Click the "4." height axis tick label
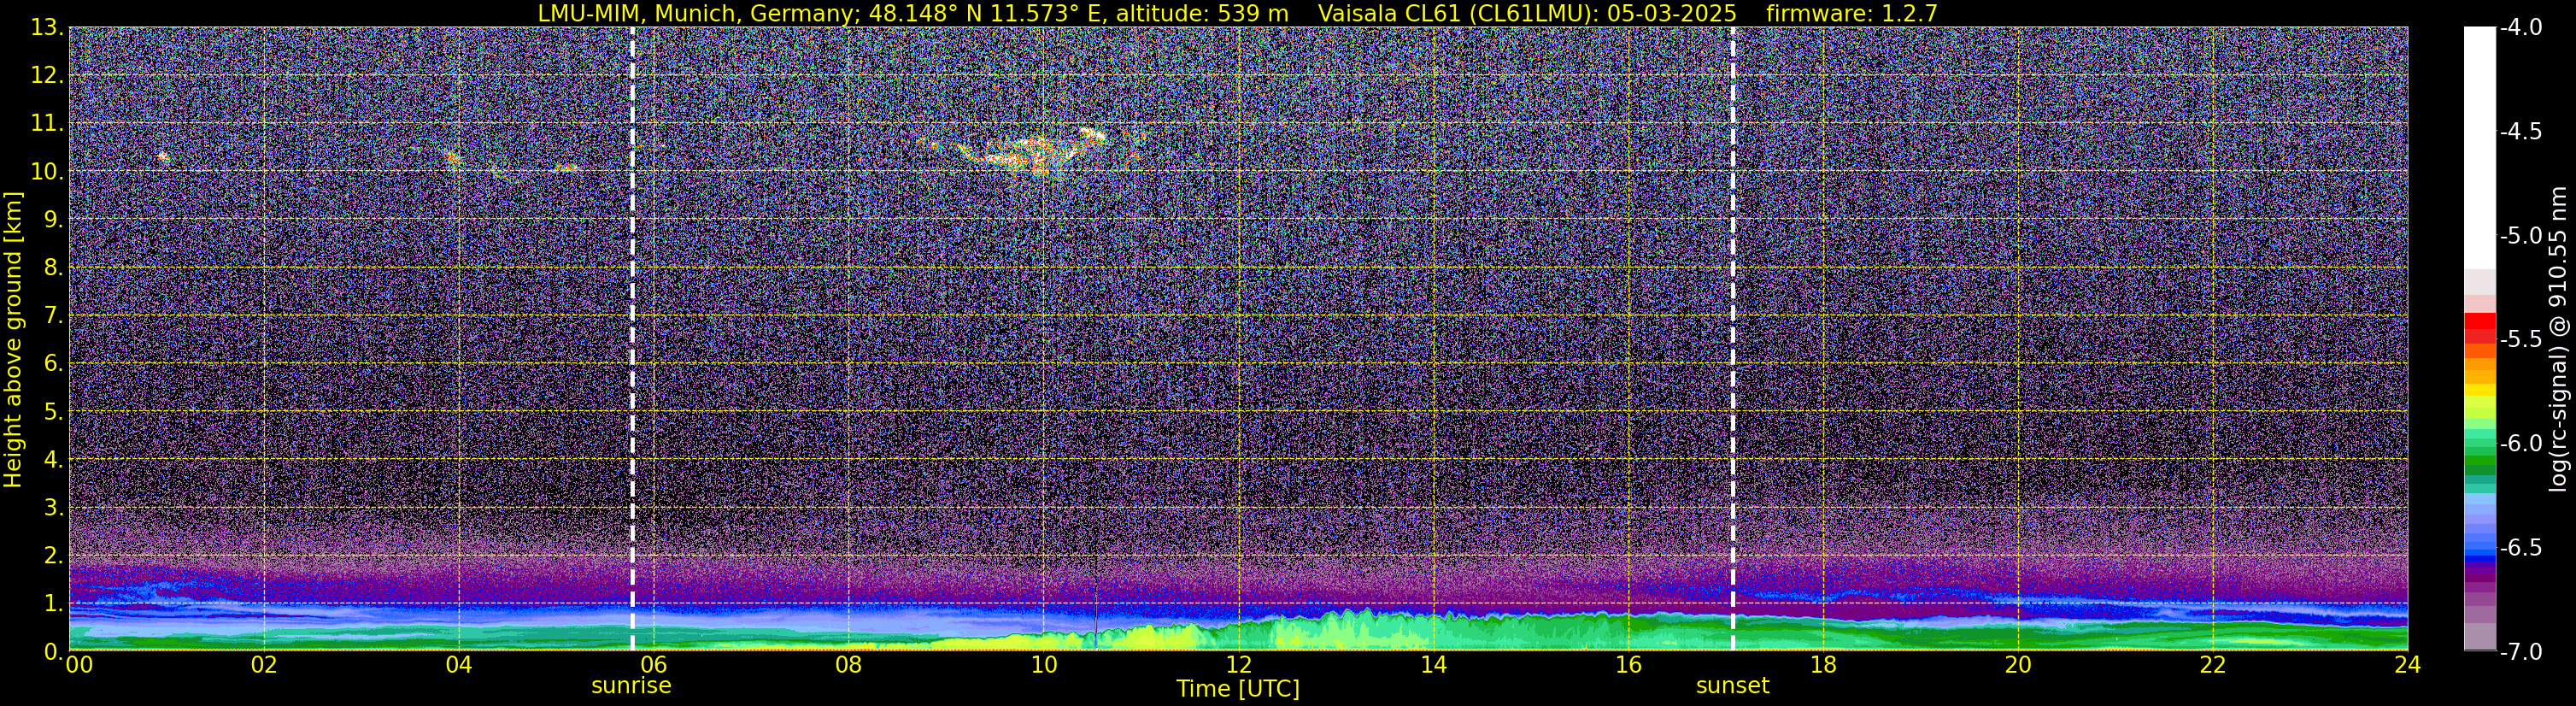The height and width of the screenshot is (706, 2576). (x=53, y=460)
